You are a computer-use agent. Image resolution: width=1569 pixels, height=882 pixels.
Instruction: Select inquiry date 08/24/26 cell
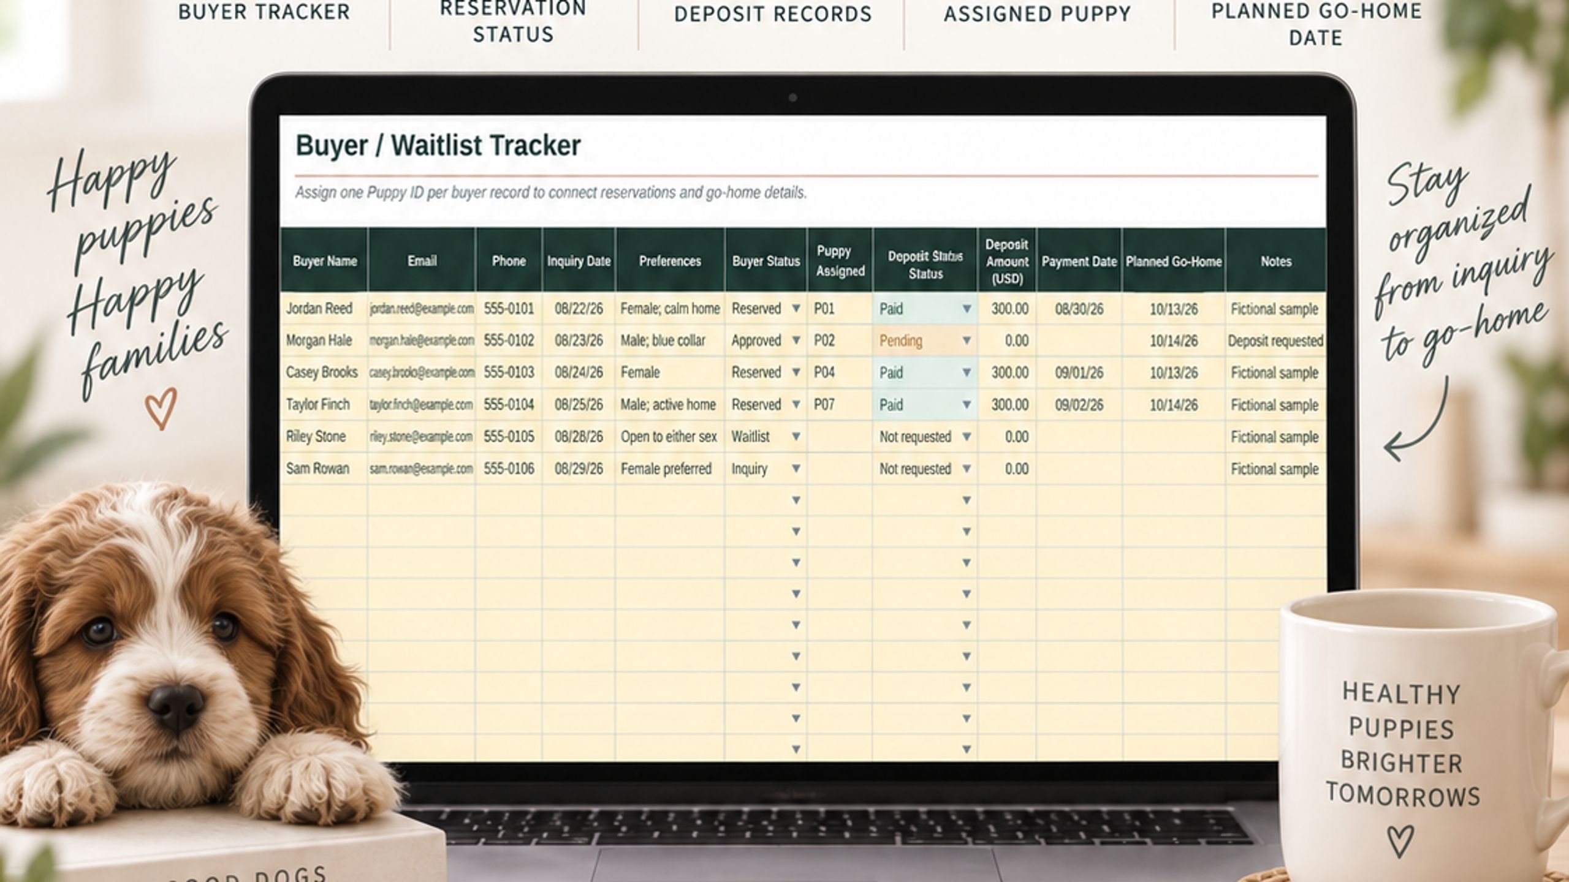579,372
